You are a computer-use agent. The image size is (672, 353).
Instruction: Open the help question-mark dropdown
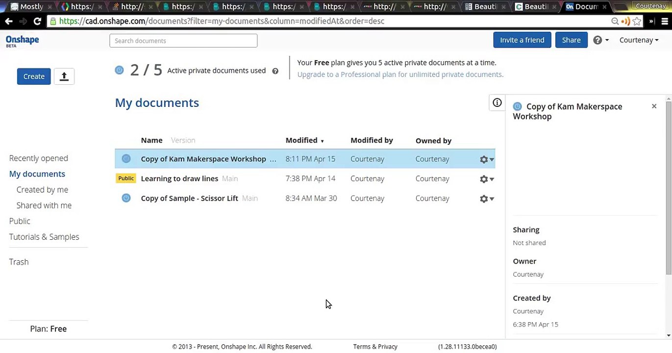[x=600, y=40]
